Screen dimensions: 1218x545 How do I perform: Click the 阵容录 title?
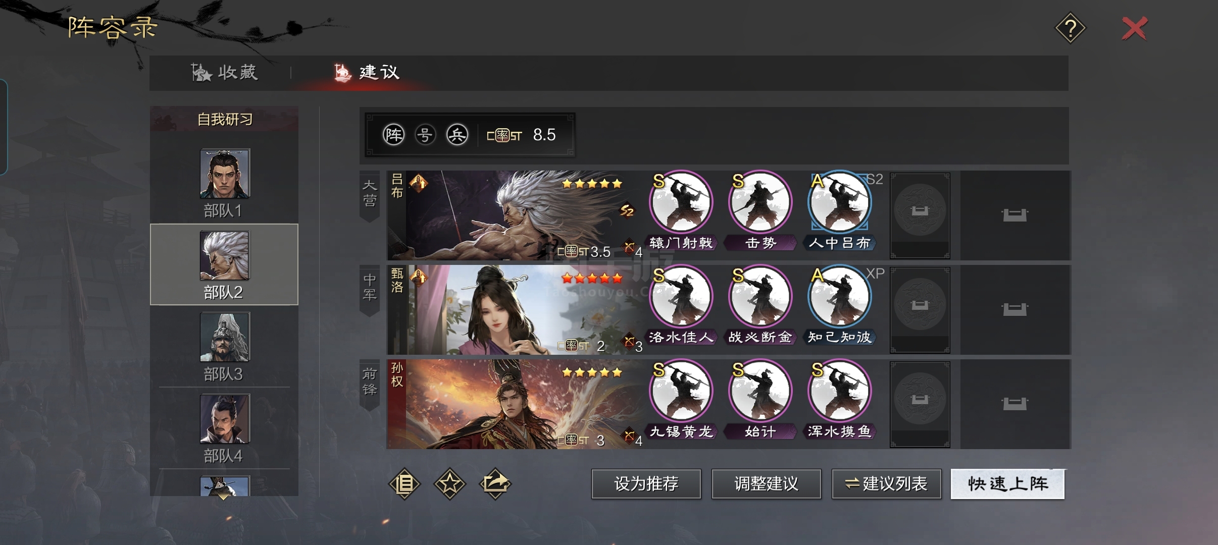pos(113,27)
